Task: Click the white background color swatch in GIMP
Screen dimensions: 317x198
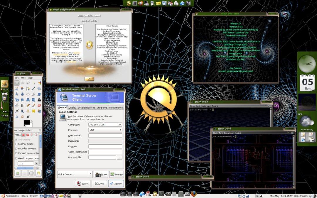Action: click(x=30, y=125)
